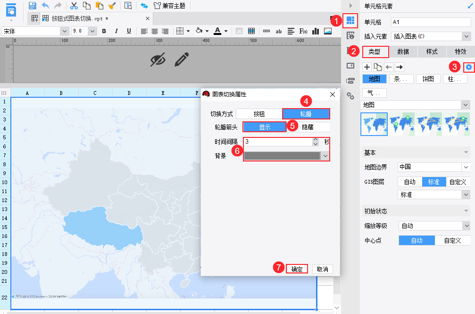Increase 时间间隔 with up stepper arrow
This screenshot has width=475, height=314.
point(316,140)
